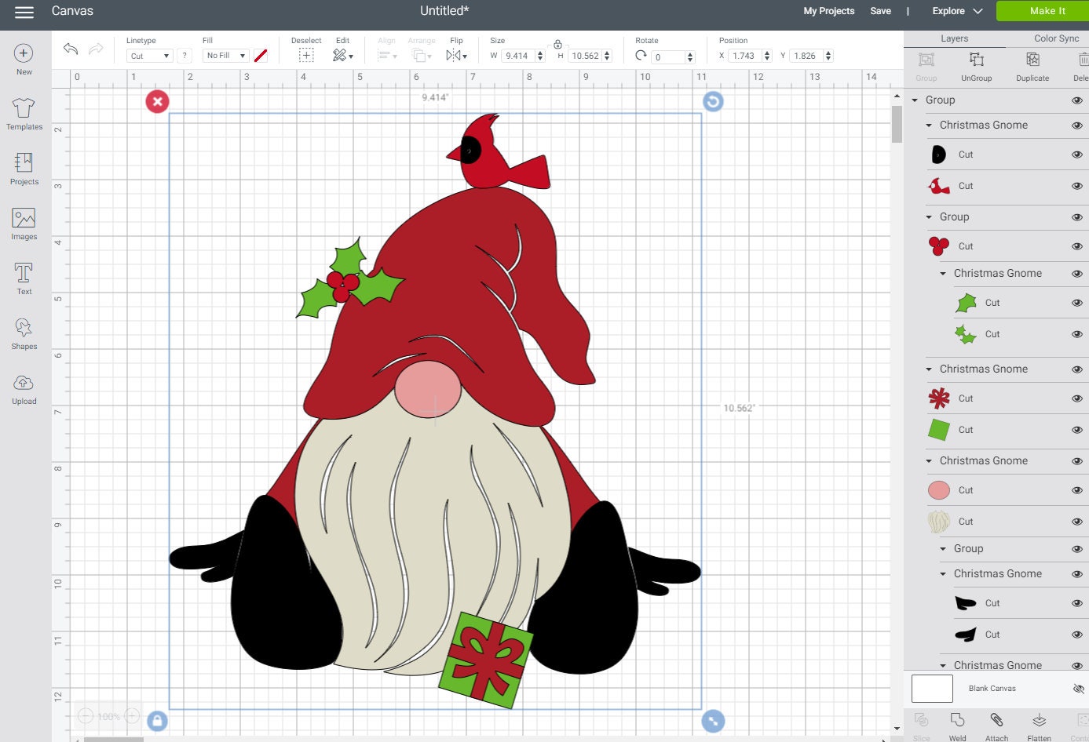
Task: Click the linetype color swatch
Action: (x=261, y=56)
